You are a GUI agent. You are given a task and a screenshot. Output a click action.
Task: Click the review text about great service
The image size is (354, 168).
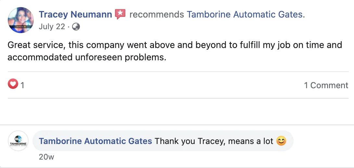click(x=175, y=51)
